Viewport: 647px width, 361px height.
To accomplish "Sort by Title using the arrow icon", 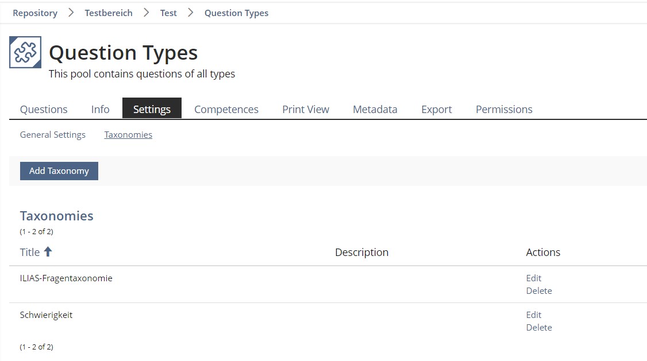I will pos(48,252).
